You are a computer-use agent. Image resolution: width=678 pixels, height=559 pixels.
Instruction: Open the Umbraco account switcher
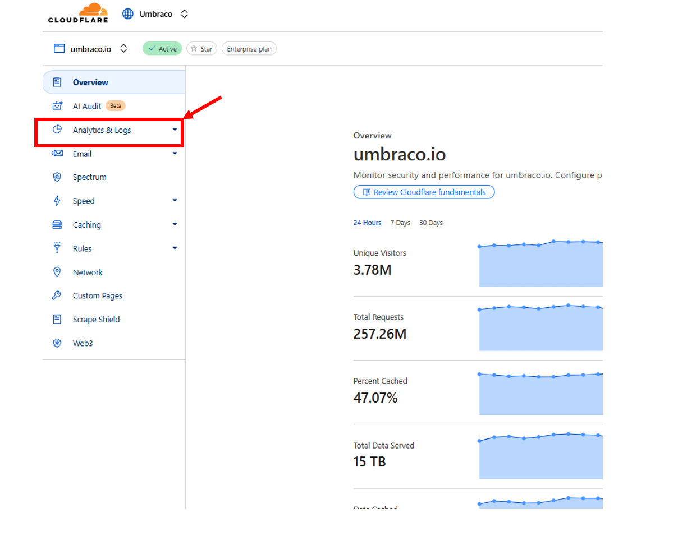pyautogui.click(x=184, y=14)
